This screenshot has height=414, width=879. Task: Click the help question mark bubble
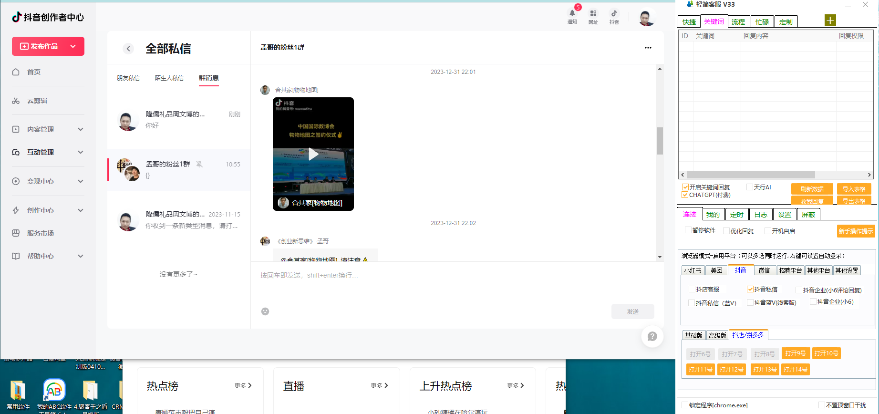(652, 337)
